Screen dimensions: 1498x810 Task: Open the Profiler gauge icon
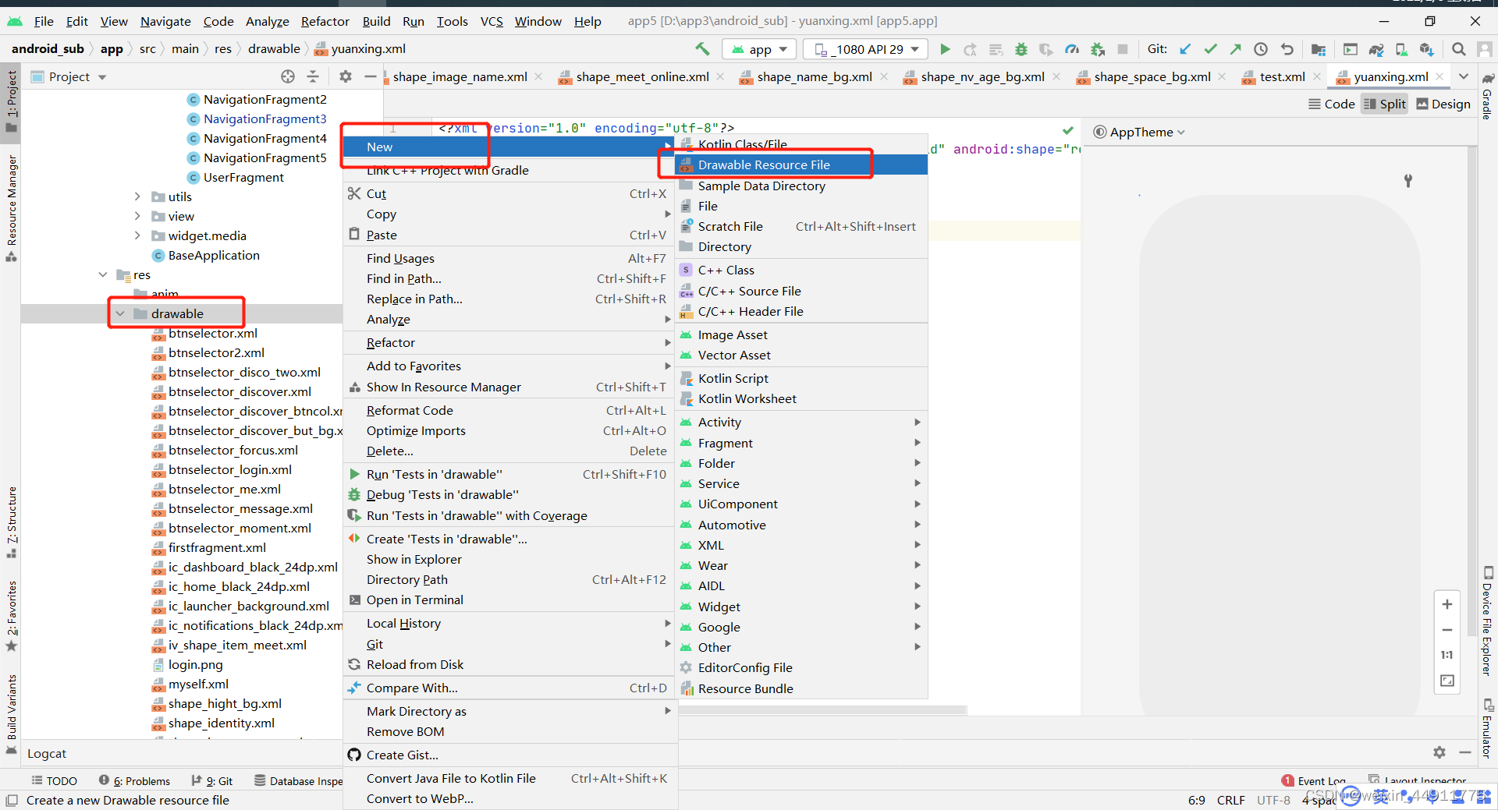[1072, 49]
